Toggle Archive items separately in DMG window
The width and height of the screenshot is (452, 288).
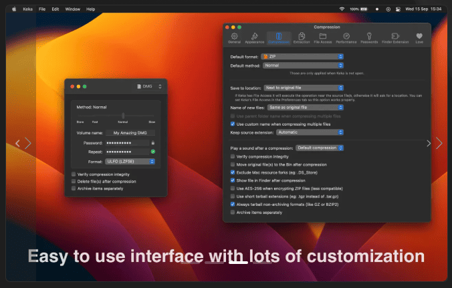click(74, 188)
